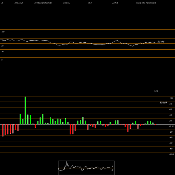Click the SI & MR header text
This screenshot has width=175, height=175.
coord(19,3)
